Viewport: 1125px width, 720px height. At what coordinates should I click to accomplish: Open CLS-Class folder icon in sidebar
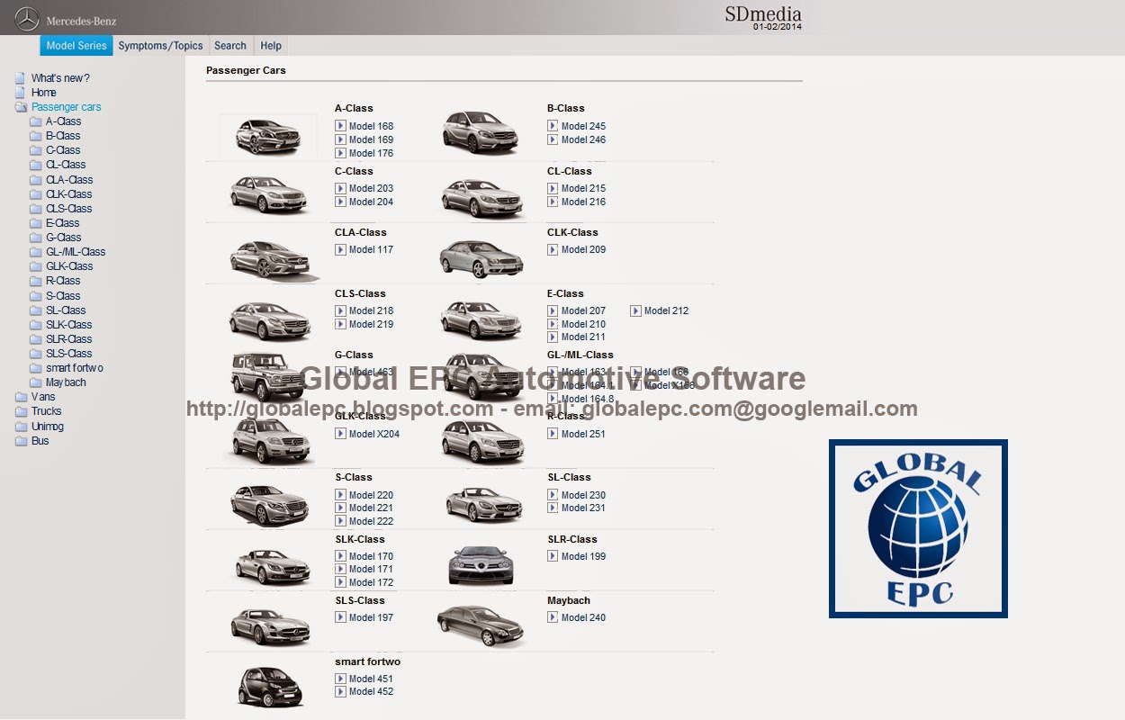click(36, 209)
